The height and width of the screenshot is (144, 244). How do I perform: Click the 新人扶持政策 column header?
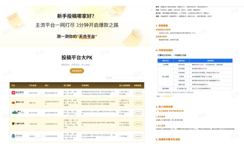coord(125,85)
